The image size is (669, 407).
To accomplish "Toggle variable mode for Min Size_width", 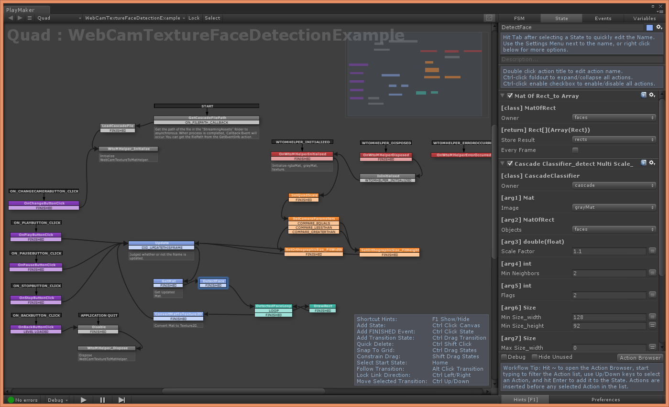I will coord(652,317).
